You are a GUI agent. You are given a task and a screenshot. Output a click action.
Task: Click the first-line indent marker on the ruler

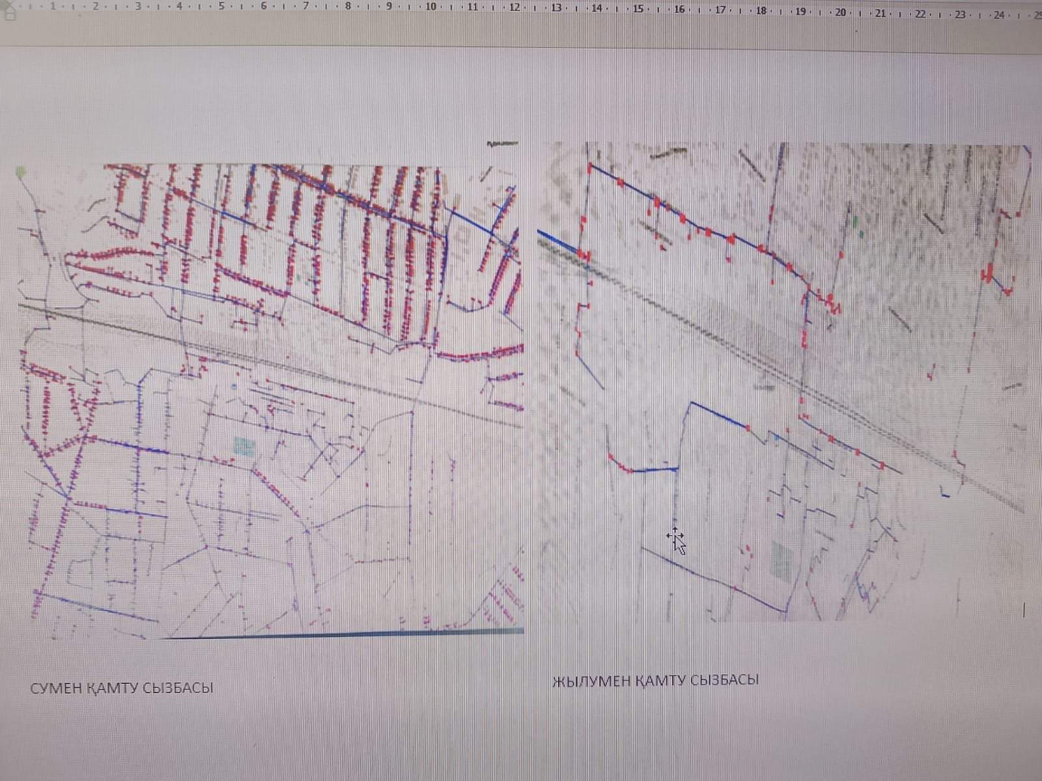pyautogui.click(x=9, y=3)
